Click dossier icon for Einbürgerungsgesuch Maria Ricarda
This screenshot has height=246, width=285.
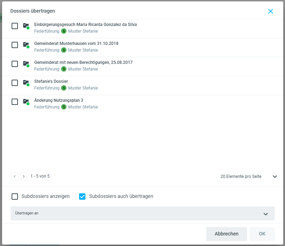tap(26, 26)
